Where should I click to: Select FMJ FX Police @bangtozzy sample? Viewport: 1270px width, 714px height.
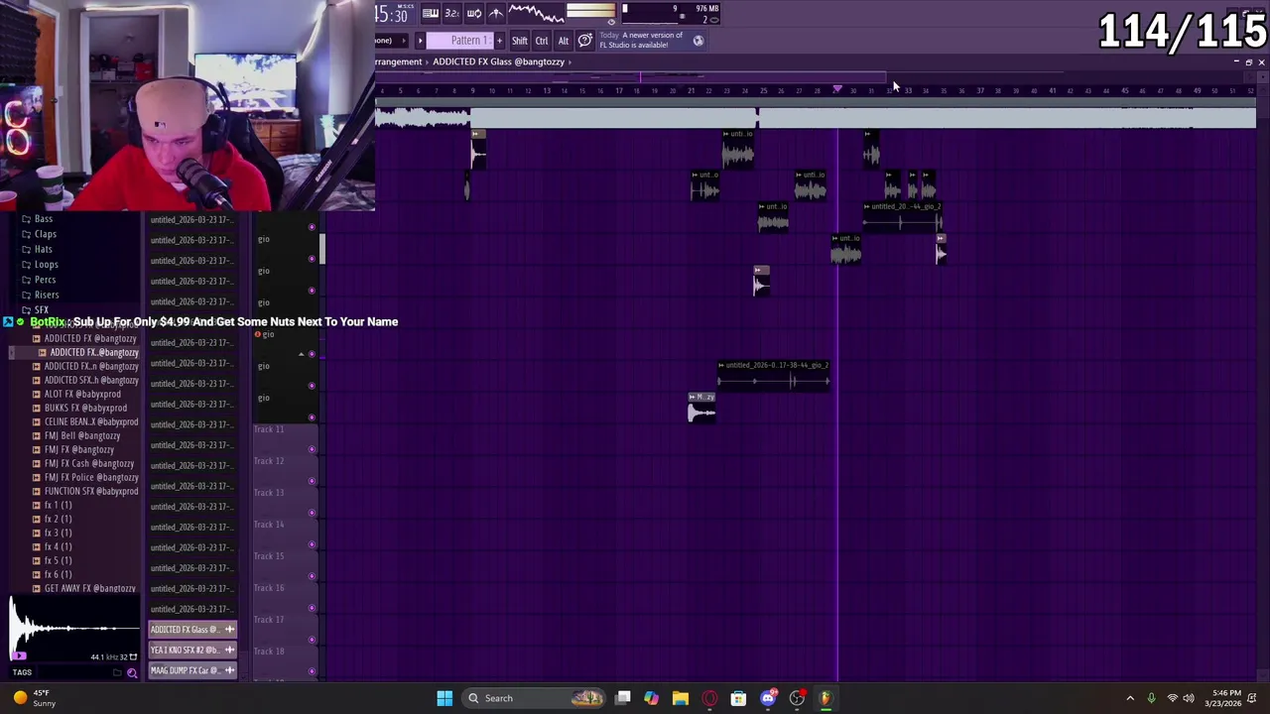pos(90,477)
